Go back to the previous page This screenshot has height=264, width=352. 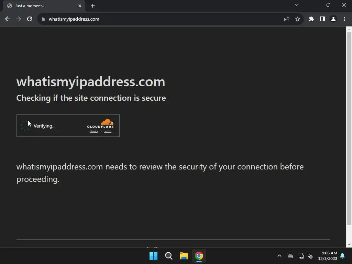pyautogui.click(x=8, y=19)
